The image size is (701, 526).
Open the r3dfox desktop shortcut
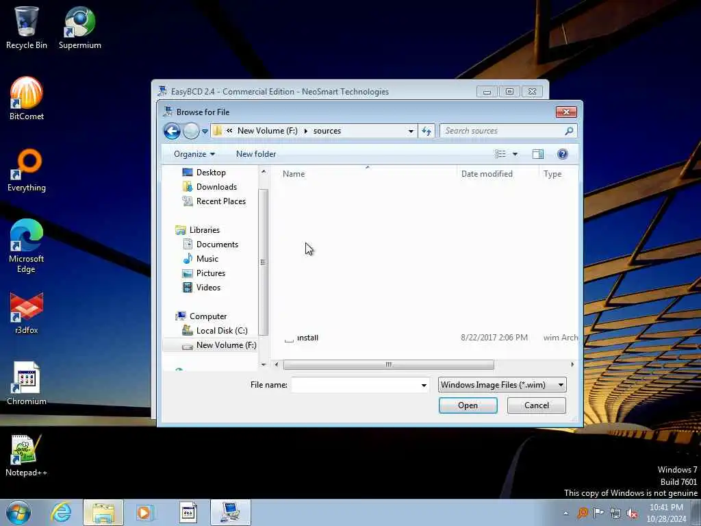pos(27,313)
